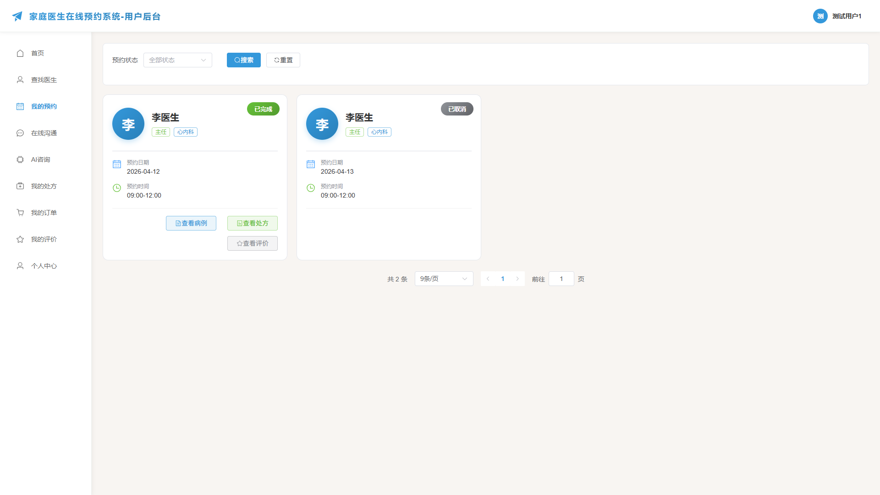This screenshot has width=880, height=495.
Task: Click the 重置 reset button
Action: pos(283,60)
